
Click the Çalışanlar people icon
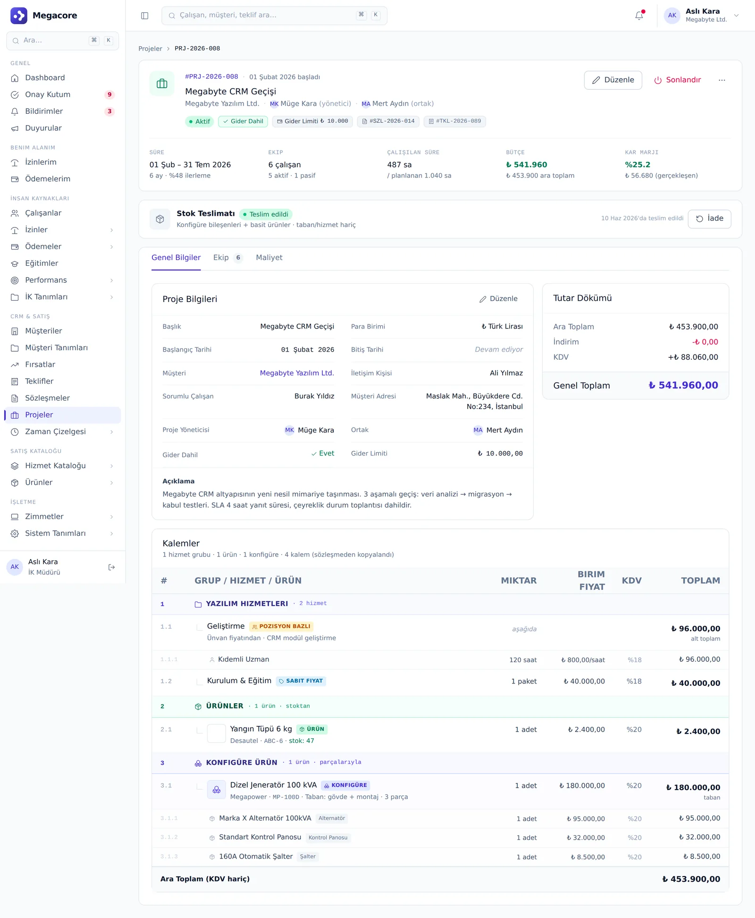click(x=15, y=213)
